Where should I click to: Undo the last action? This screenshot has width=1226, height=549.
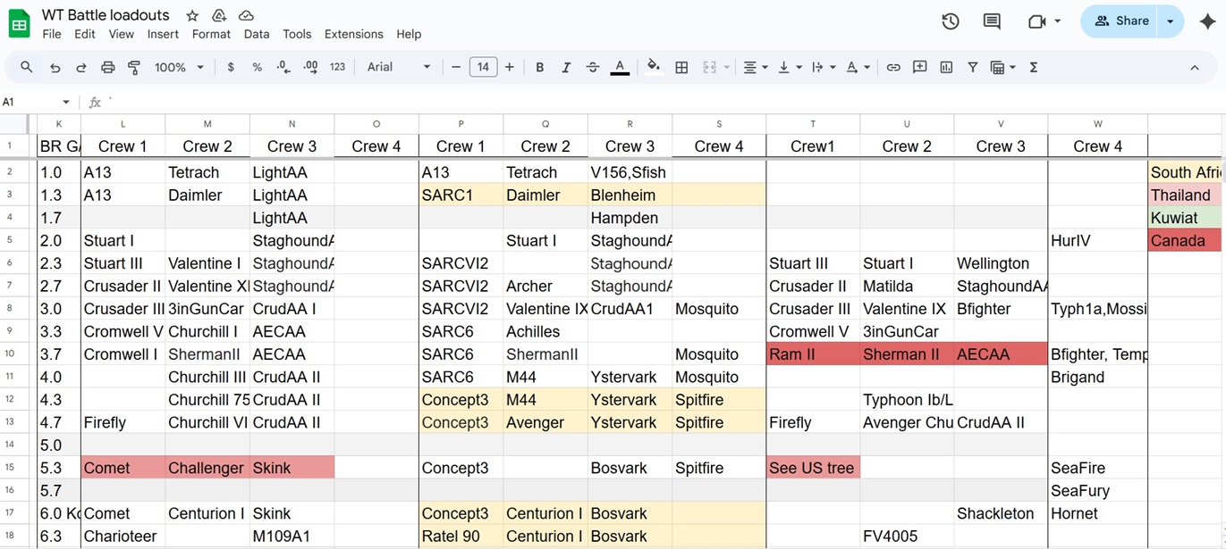[x=55, y=67]
